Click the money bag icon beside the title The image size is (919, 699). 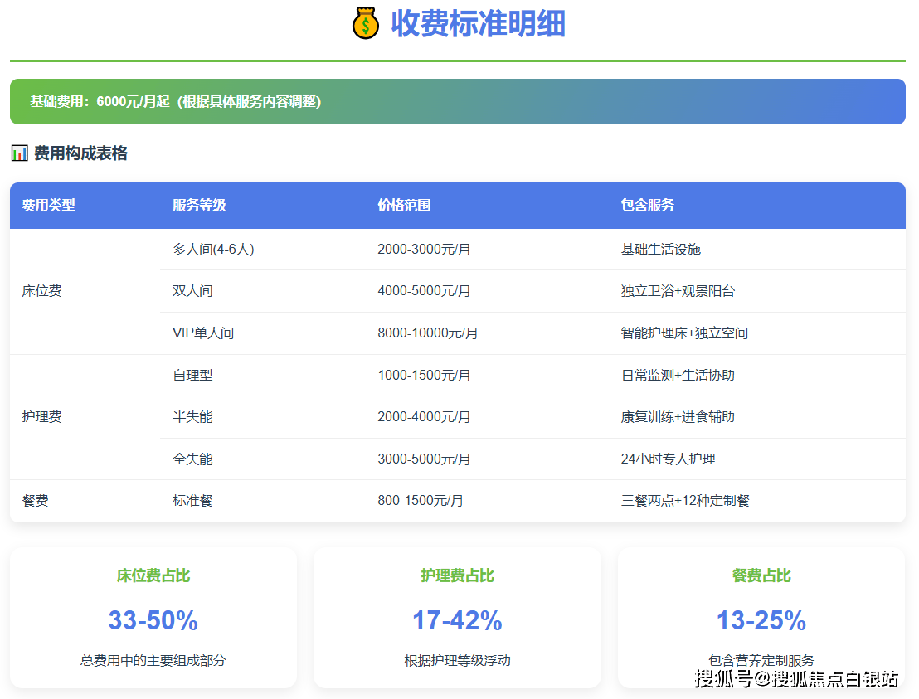point(365,23)
